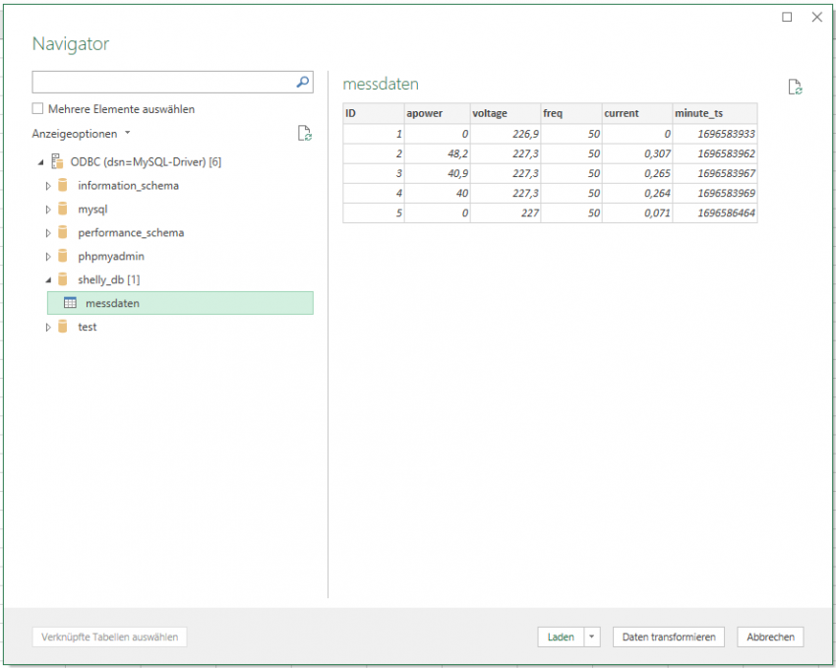Image resolution: width=836 pixels, height=668 pixels.
Task: Click the Abbrechen button
Action: pyautogui.click(x=770, y=637)
